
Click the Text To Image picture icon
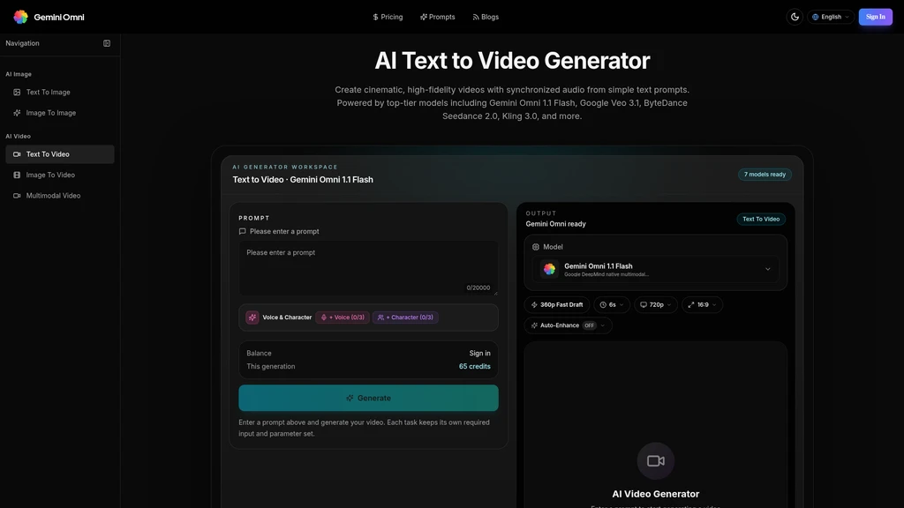17,92
